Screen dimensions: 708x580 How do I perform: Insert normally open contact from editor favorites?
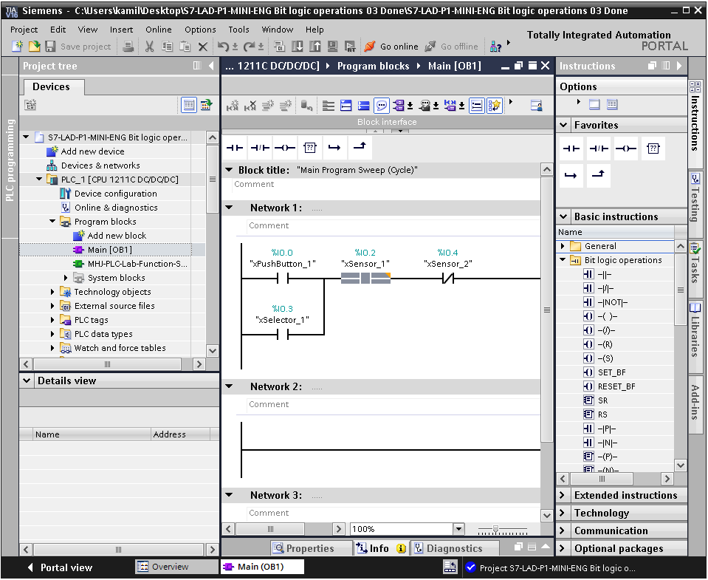235,148
